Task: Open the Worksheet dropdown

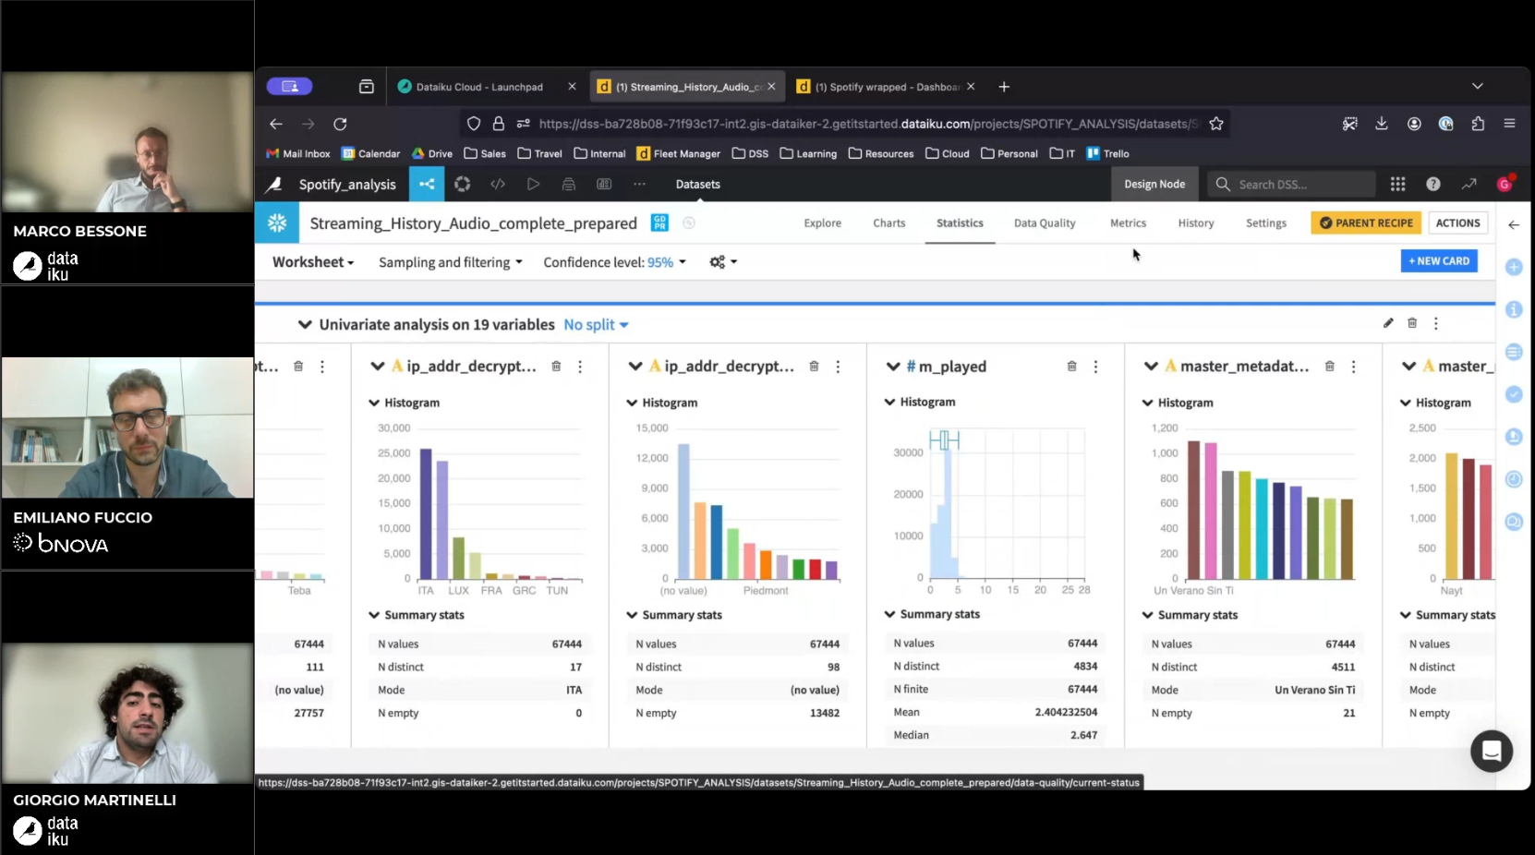Action: tap(313, 262)
